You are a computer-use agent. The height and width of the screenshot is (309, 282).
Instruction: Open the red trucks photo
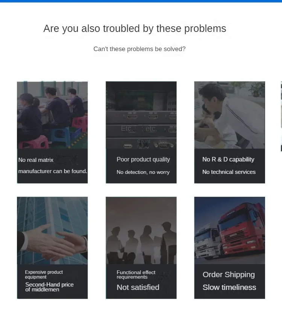pyautogui.click(x=229, y=231)
